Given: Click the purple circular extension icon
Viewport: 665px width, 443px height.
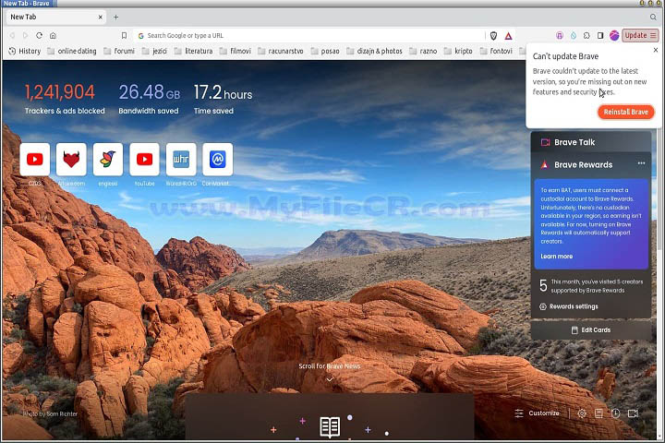Looking at the screenshot, I should (x=560, y=36).
